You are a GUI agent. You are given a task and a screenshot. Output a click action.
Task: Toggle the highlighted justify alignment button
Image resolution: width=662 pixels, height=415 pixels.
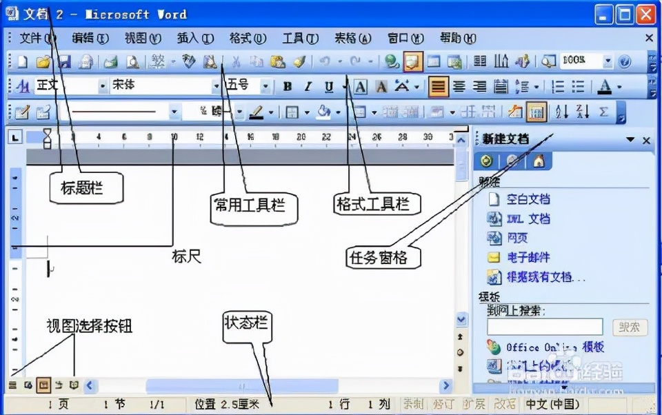pos(439,87)
